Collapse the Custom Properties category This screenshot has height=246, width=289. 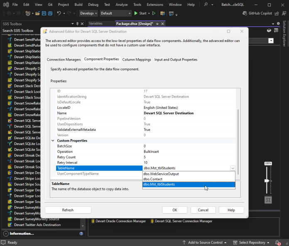[53, 141]
